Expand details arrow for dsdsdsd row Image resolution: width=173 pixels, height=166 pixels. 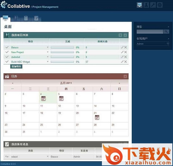48,57
